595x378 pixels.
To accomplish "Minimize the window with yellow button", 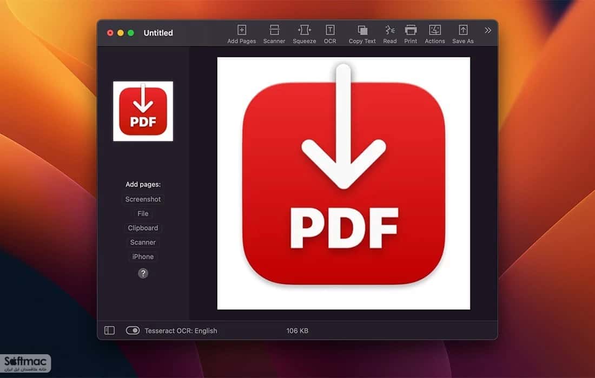I will point(120,33).
